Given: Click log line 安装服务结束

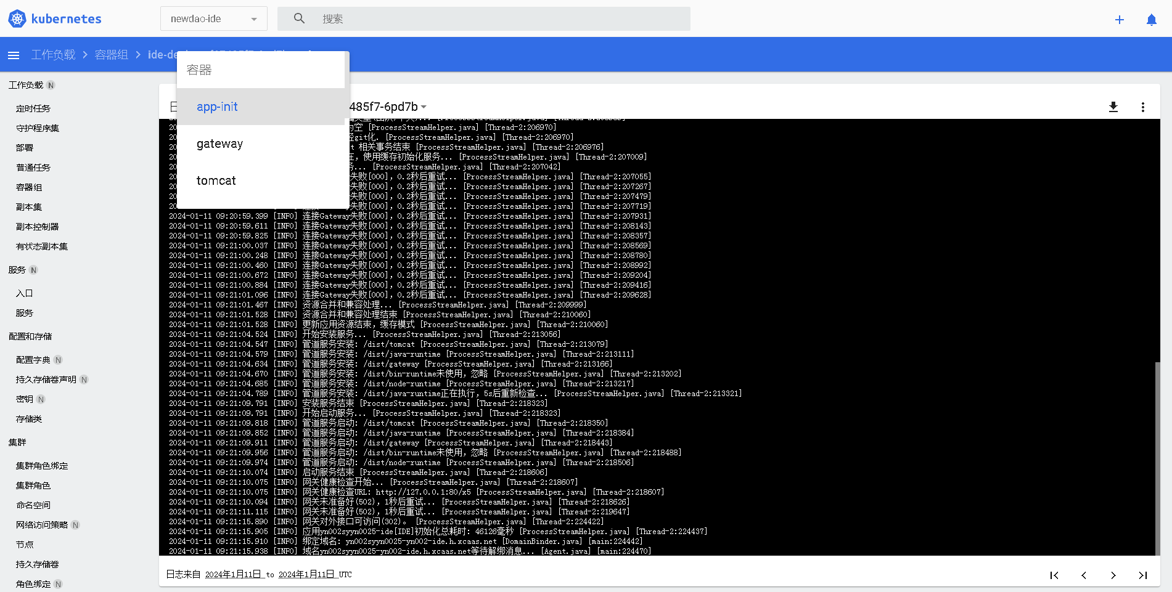Looking at the screenshot, I should [x=358, y=403].
